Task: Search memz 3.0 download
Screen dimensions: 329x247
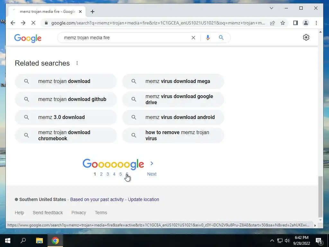Action: [66, 117]
